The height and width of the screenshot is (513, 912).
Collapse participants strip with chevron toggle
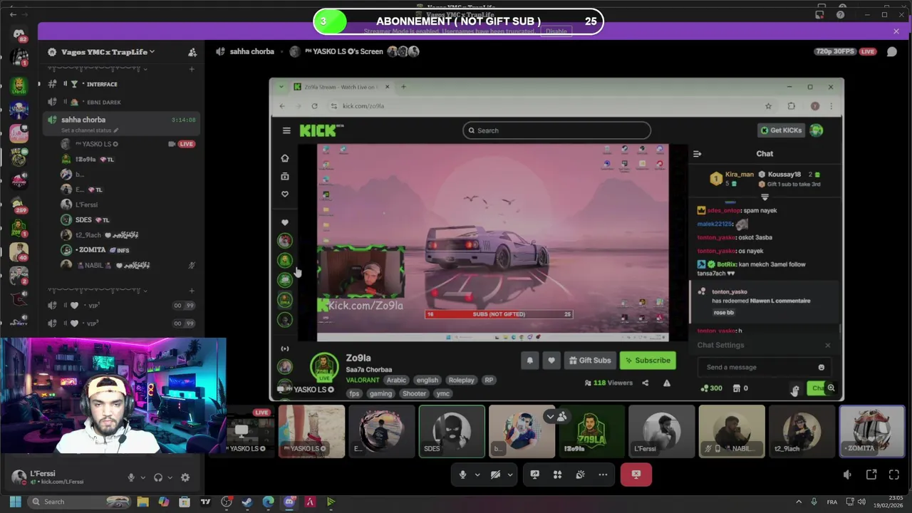(550, 416)
